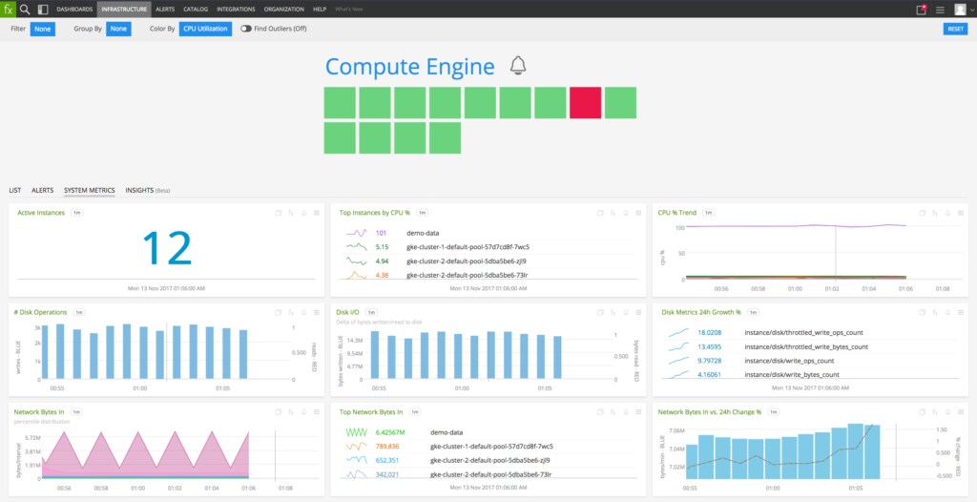Toggle the Find Outliers switch
This screenshot has width=977, height=502.
tap(246, 29)
